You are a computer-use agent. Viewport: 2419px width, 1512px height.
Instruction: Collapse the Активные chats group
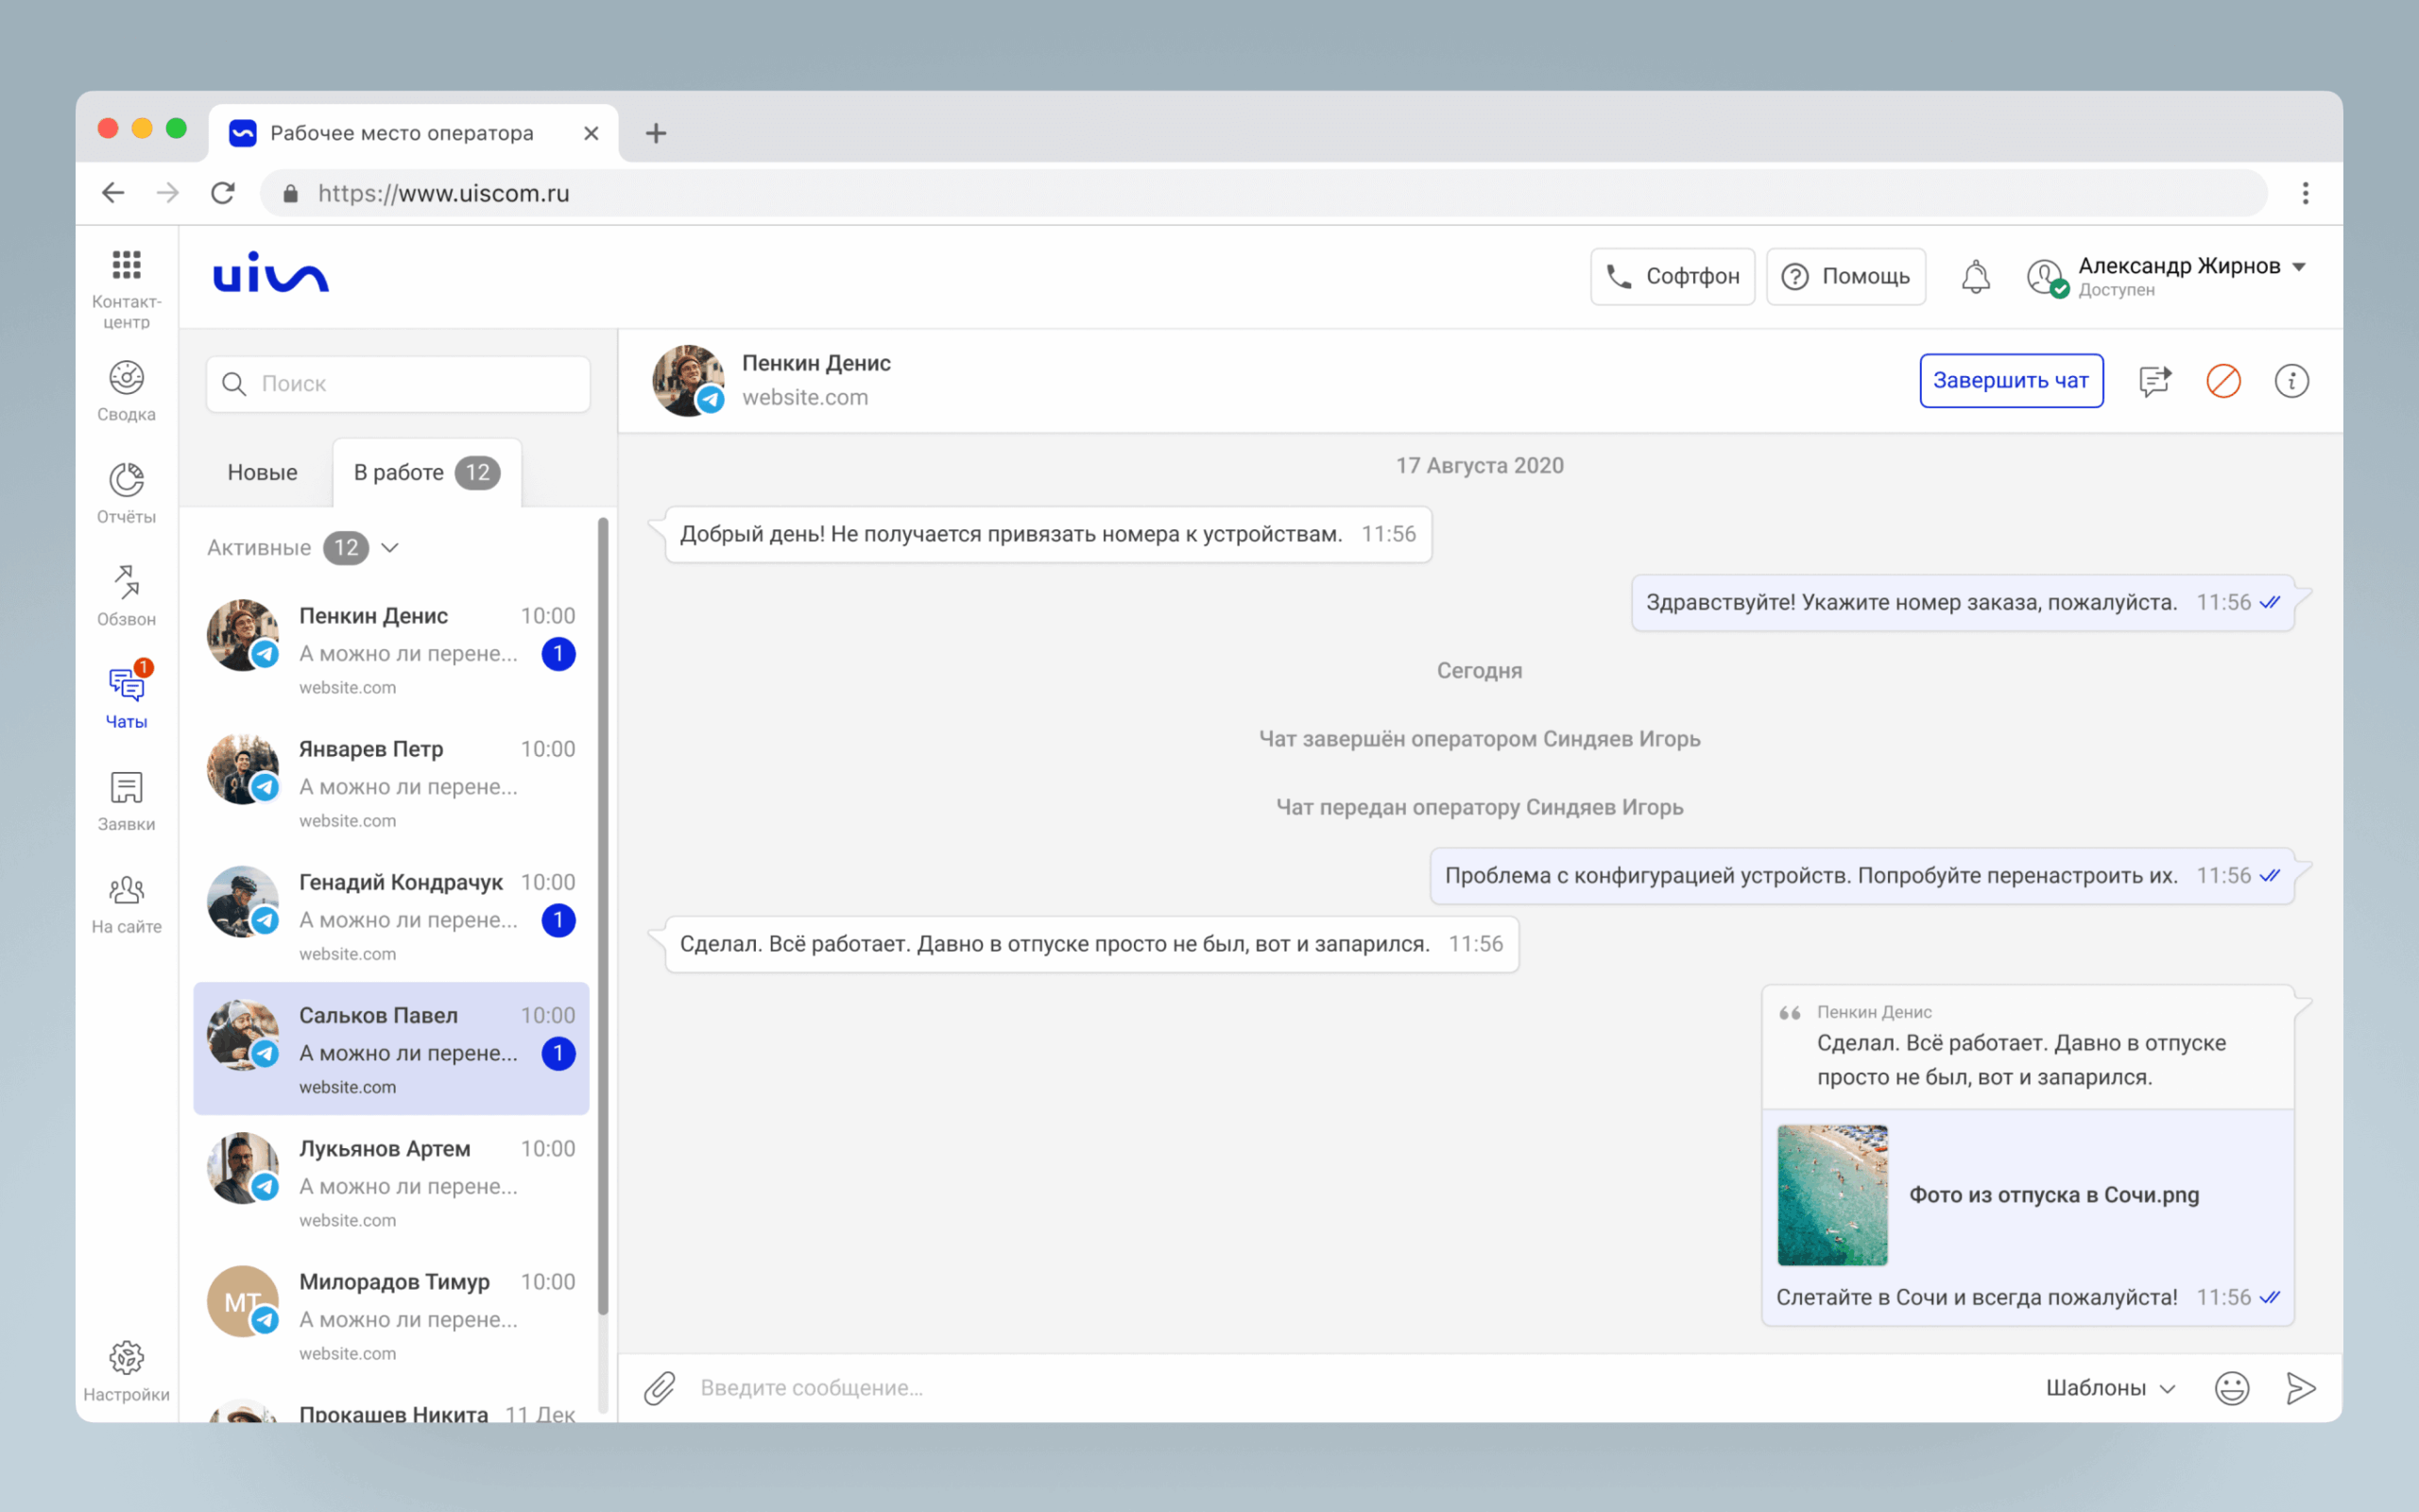[390, 548]
